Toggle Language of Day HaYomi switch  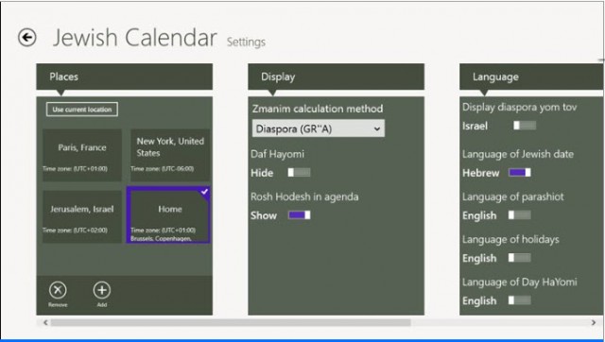(x=520, y=300)
